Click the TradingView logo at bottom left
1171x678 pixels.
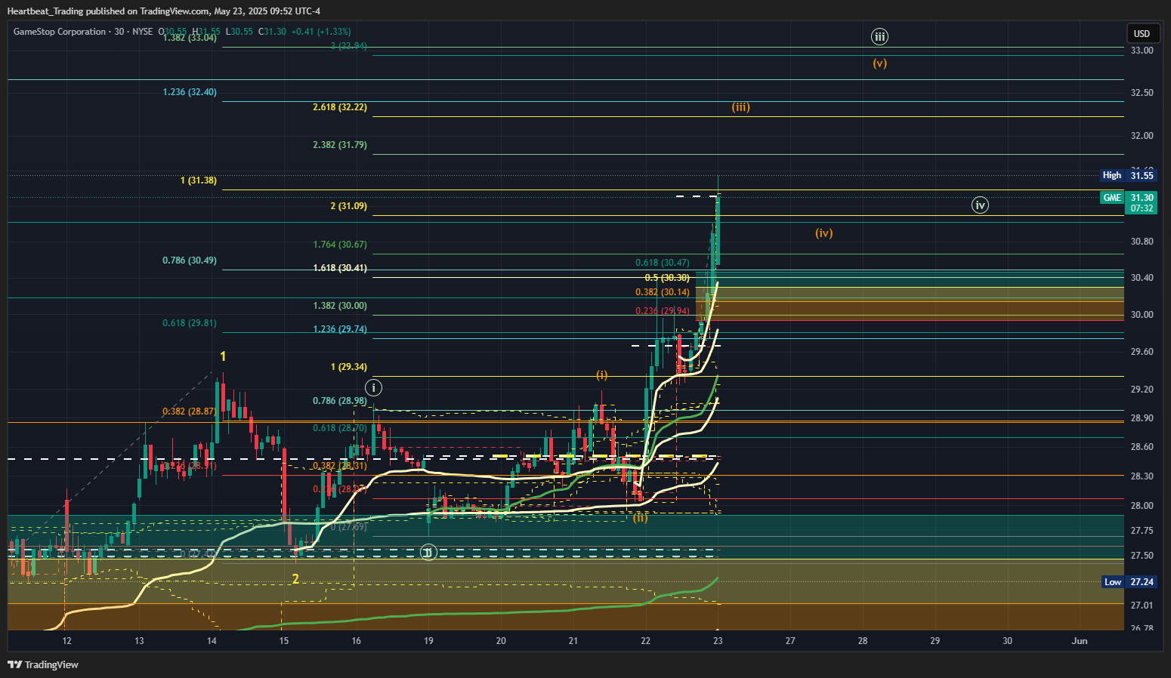click(43, 664)
